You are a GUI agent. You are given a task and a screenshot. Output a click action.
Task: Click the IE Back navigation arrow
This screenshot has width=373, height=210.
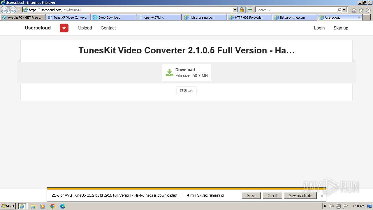4,10
